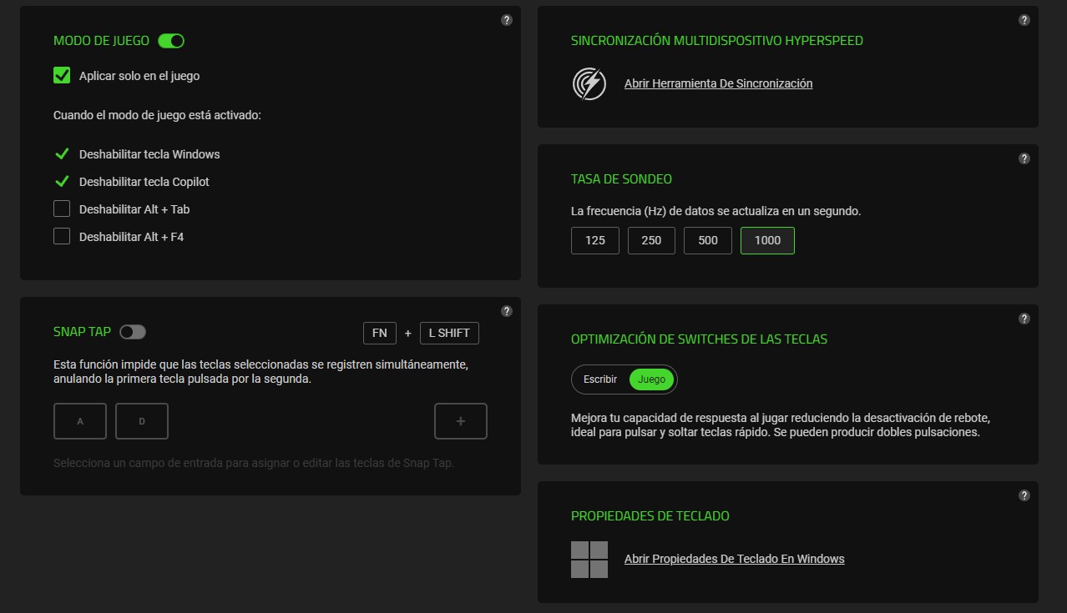Enable 'Deshabilitar Alt + F4' checkbox

click(x=62, y=237)
